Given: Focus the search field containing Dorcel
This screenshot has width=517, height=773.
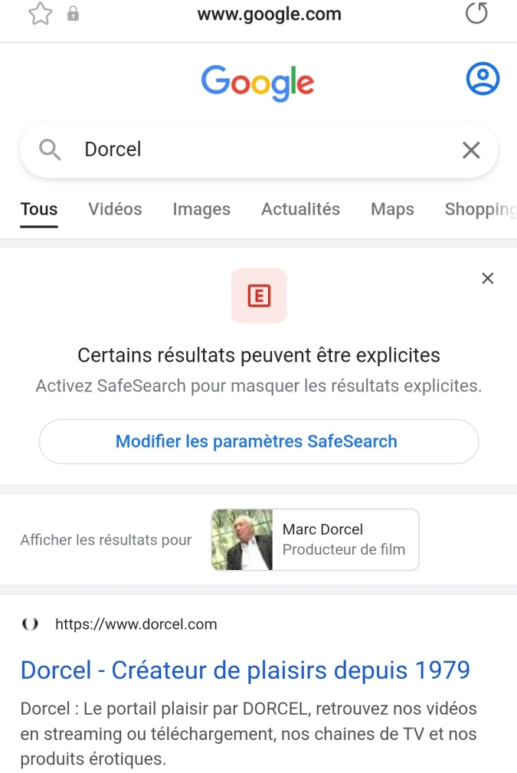Looking at the screenshot, I should pos(260,149).
